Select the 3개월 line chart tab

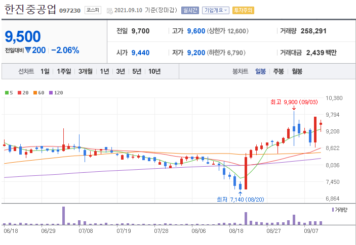click(x=86, y=72)
